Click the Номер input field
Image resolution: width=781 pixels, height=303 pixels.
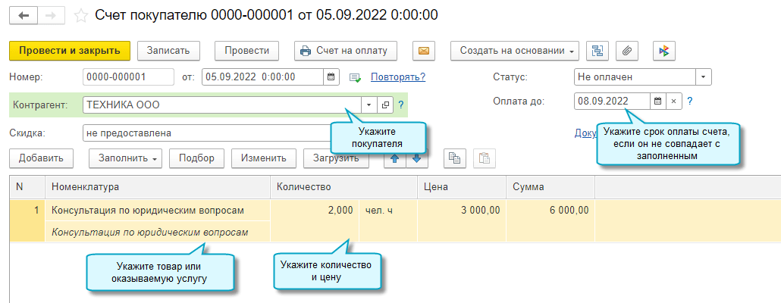click(x=128, y=77)
